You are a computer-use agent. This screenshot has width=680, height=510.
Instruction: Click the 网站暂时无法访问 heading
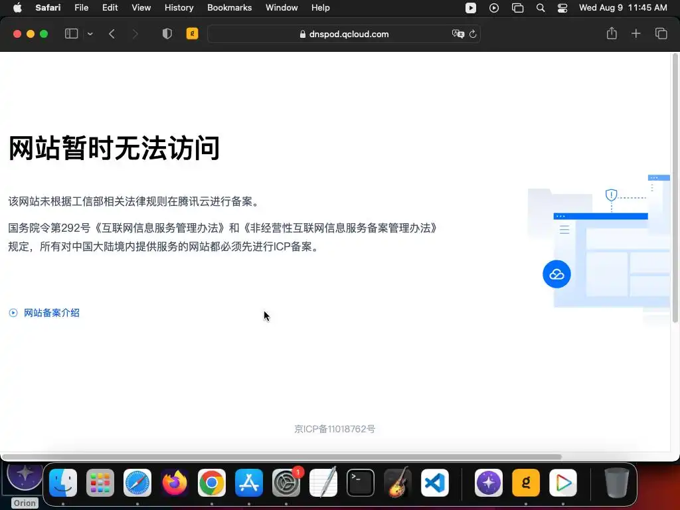point(114,148)
